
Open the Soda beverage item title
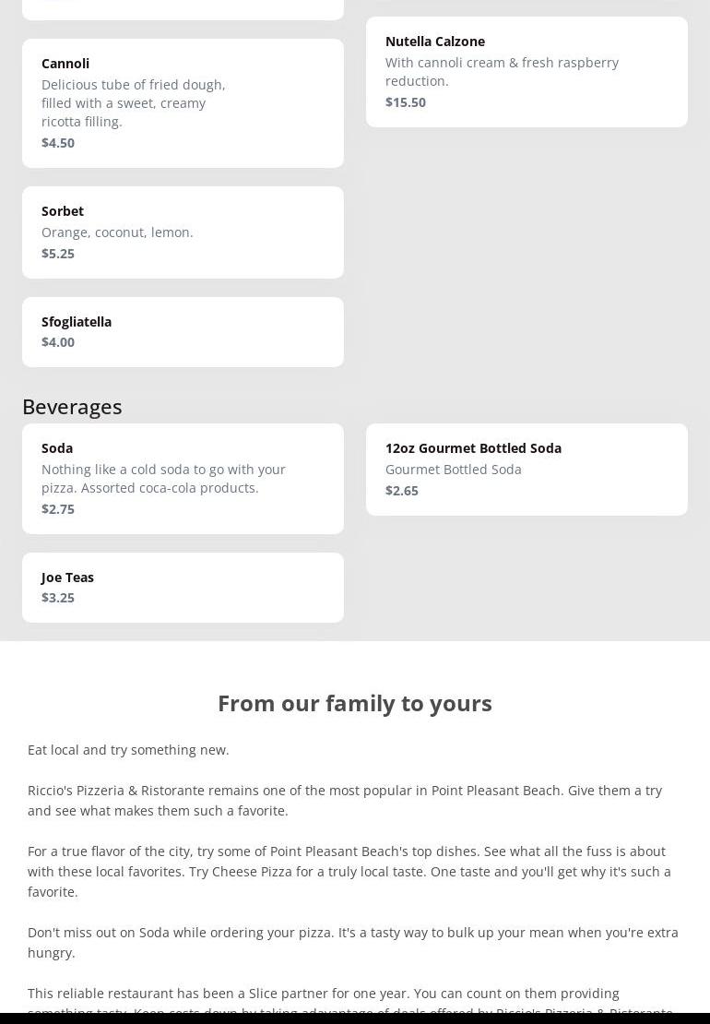(x=57, y=448)
